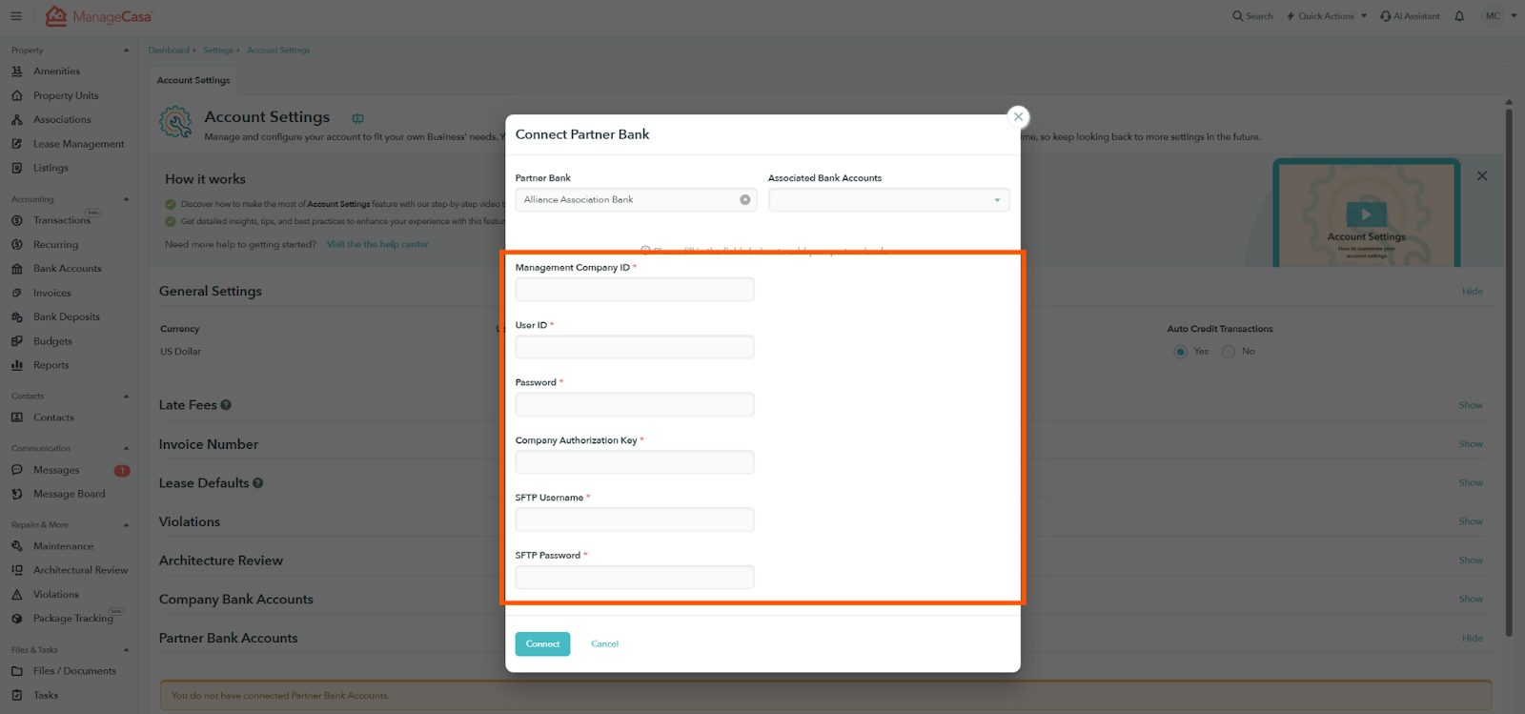1525x714 pixels.
Task: Play the Account Settings video
Action: pyautogui.click(x=1366, y=214)
